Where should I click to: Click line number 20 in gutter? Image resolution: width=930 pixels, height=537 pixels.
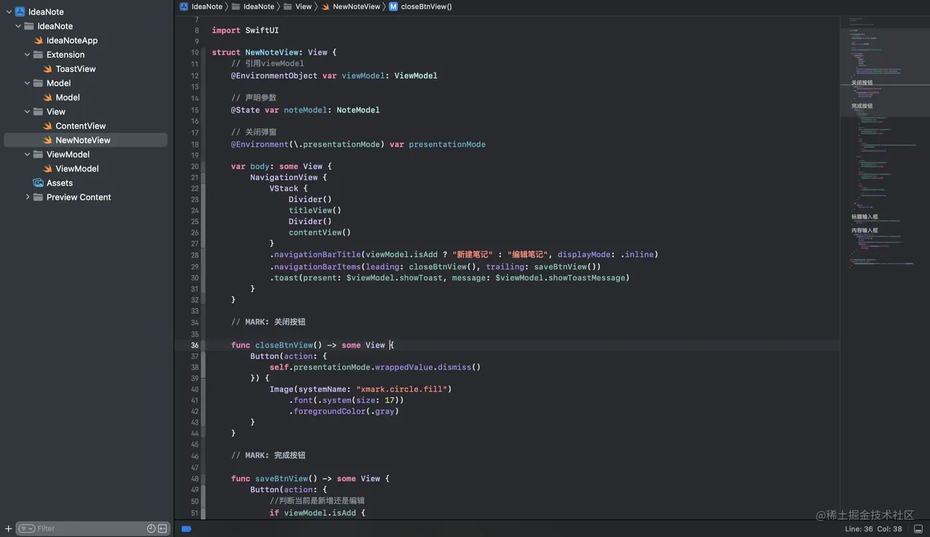click(195, 167)
